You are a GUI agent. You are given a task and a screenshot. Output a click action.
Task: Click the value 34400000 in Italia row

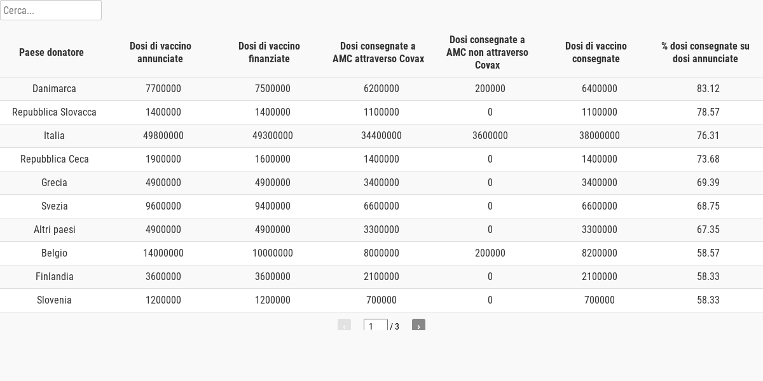381,136
